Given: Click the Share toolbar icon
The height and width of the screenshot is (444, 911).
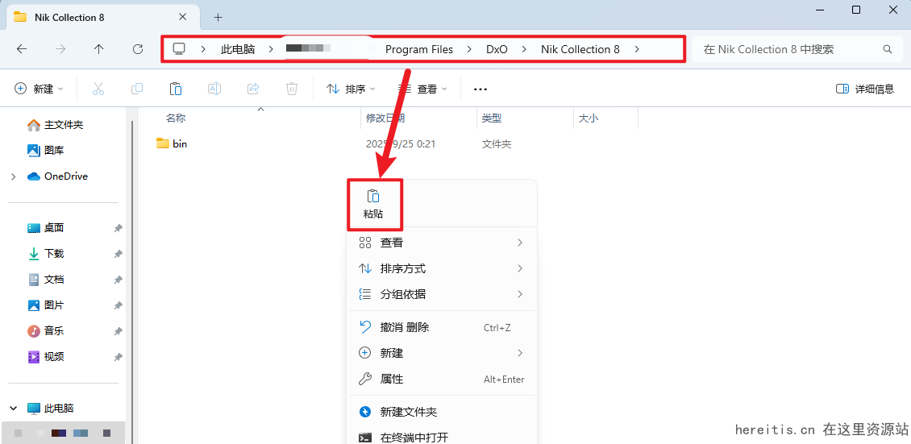Looking at the screenshot, I should (253, 89).
